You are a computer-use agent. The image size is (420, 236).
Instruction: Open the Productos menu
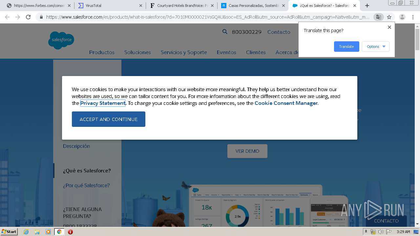102,52
